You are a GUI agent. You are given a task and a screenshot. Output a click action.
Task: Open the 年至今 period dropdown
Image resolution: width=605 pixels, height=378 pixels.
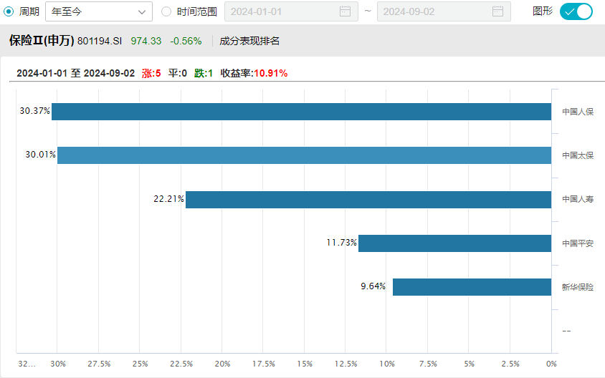click(x=99, y=11)
